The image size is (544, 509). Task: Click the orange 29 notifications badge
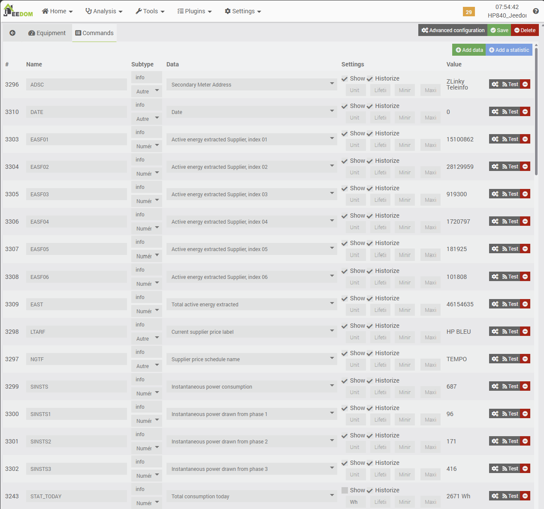(468, 12)
